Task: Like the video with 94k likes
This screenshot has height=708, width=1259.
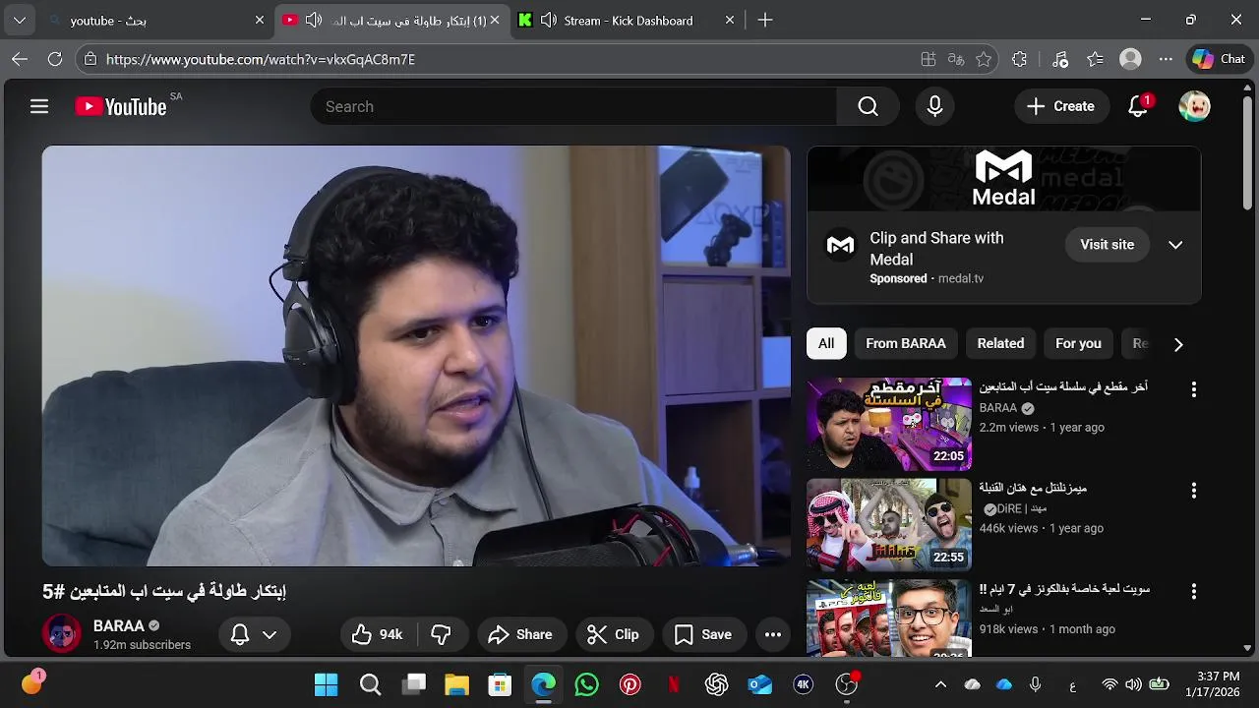Action: coord(378,634)
